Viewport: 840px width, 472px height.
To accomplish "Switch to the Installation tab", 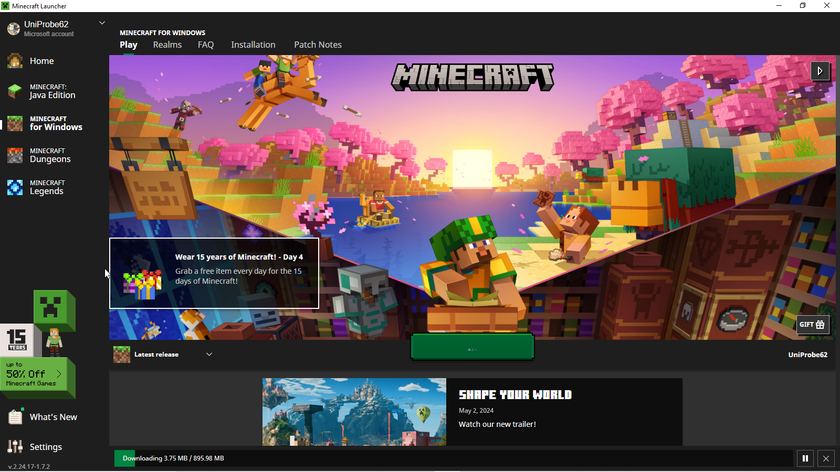I will click(x=253, y=45).
